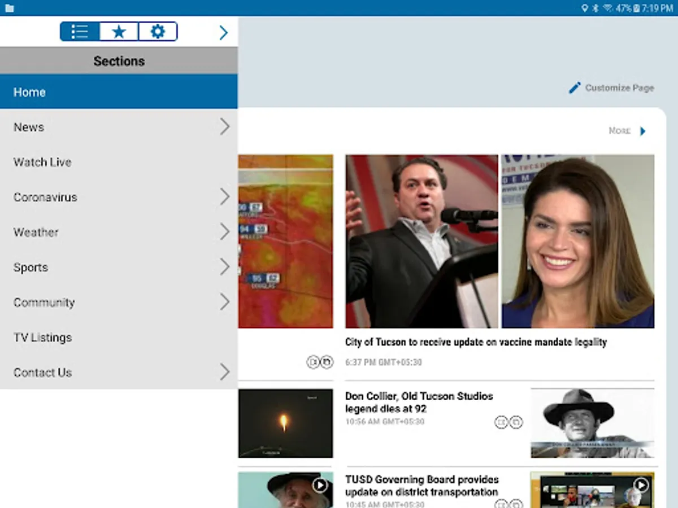Tap the location icon in the status bar
This screenshot has height=508, width=678.
[585, 8]
